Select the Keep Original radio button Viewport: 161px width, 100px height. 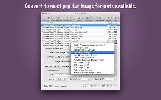pos(47,70)
